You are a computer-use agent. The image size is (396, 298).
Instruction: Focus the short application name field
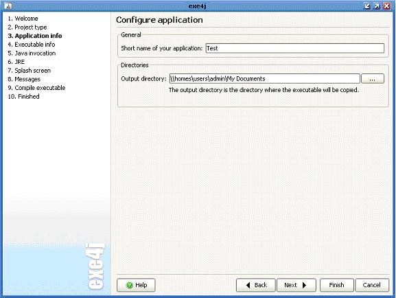pos(294,48)
